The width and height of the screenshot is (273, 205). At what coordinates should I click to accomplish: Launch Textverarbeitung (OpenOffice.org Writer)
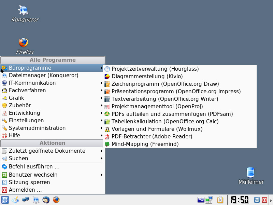click(x=180, y=99)
